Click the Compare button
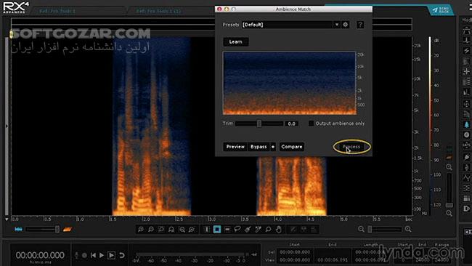 [x=292, y=147]
